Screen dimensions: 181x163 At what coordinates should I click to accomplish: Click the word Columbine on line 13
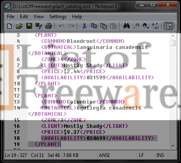pos(81,102)
